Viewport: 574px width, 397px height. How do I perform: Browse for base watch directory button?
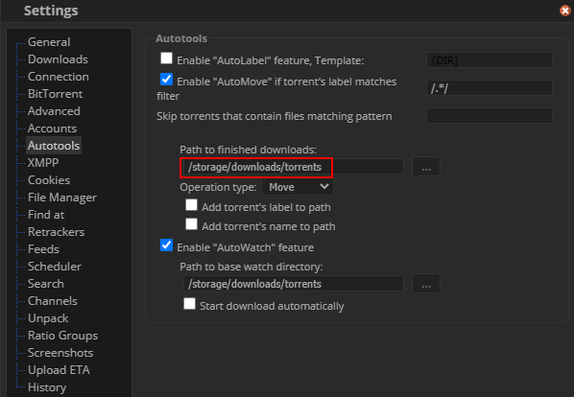coord(426,284)
